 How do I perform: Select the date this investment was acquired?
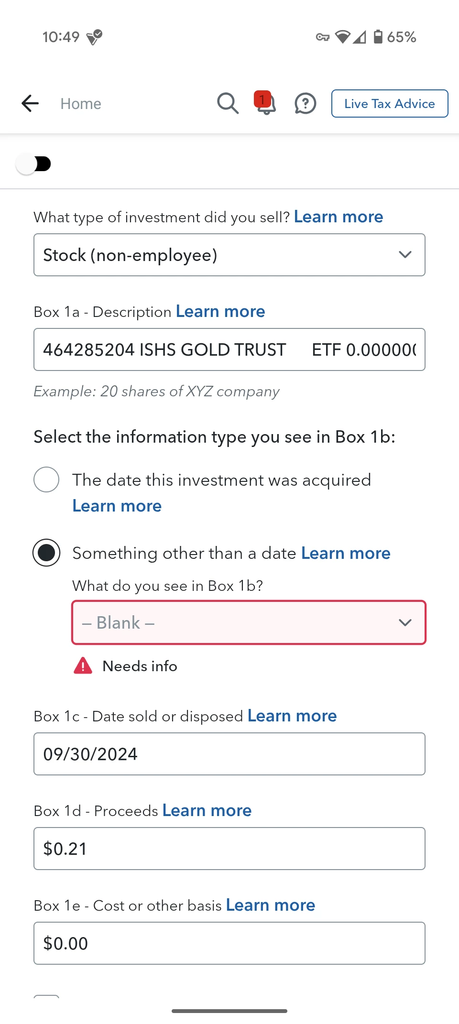click(x=46, y=479)
